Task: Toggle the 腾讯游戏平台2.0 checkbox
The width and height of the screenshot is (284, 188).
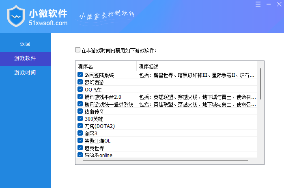Action: click(80, 97)
